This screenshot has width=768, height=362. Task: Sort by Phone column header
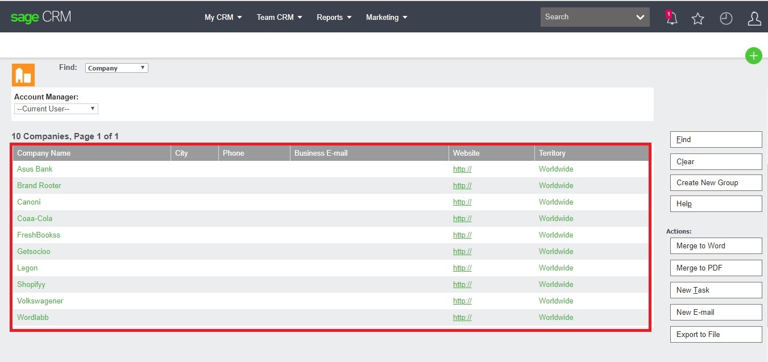pyautogui.click(x=233, y=153)
